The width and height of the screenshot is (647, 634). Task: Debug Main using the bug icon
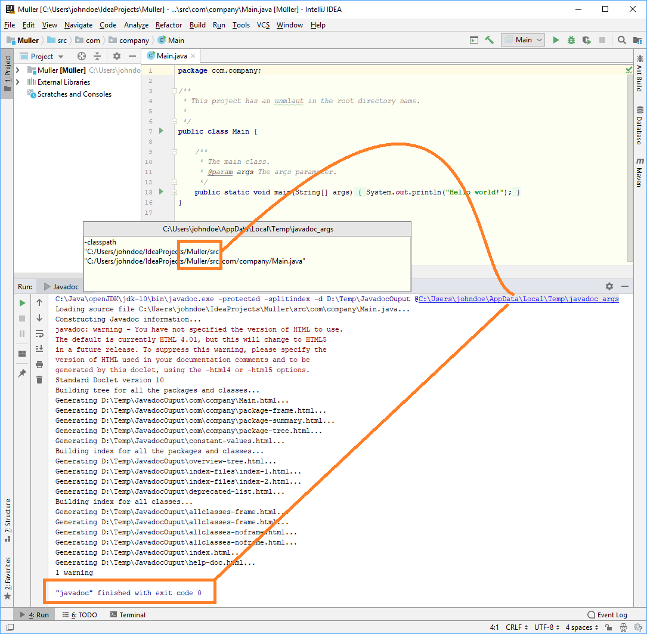click(571, 40)
